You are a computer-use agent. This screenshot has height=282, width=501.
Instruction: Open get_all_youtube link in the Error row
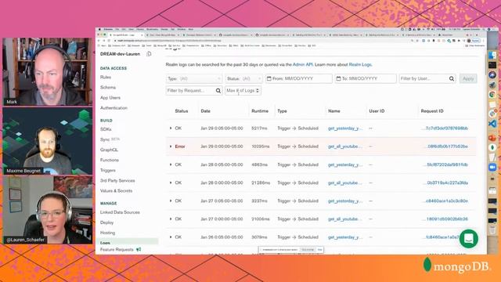[345, 146]
